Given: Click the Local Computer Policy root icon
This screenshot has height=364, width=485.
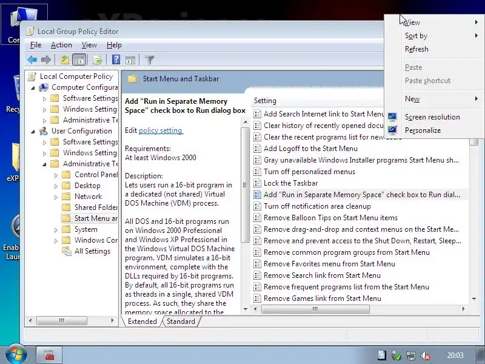Looking at the screenshot, I should click(x=32, y=76).
